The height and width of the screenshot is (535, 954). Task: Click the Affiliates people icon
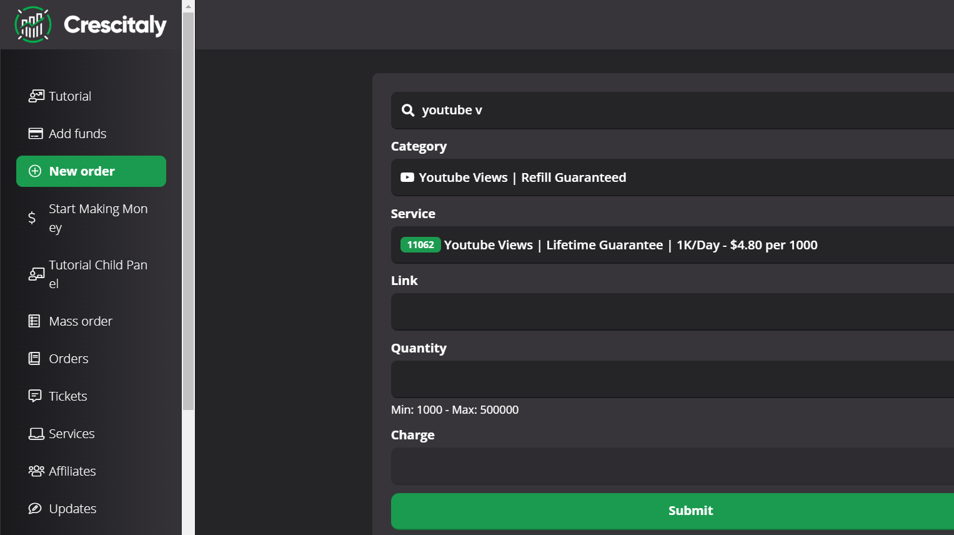[36, 471]
